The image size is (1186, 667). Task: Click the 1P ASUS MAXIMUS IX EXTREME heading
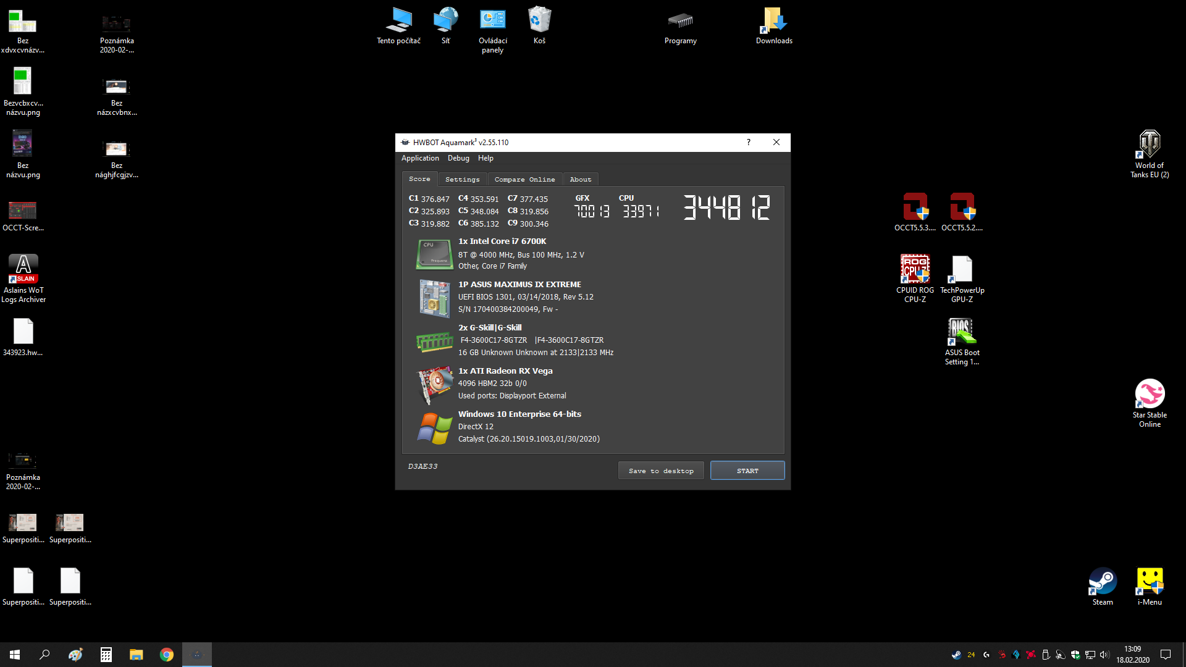click(519, 285)
